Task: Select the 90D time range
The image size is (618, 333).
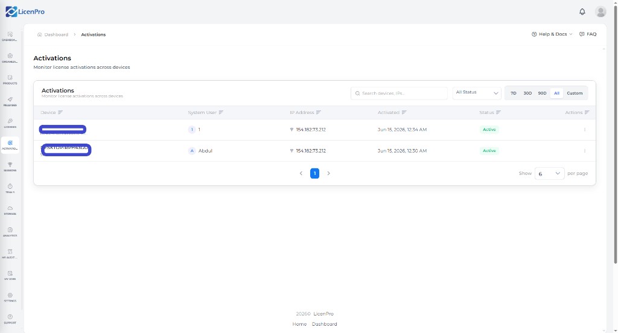Action: click(543, 94)
